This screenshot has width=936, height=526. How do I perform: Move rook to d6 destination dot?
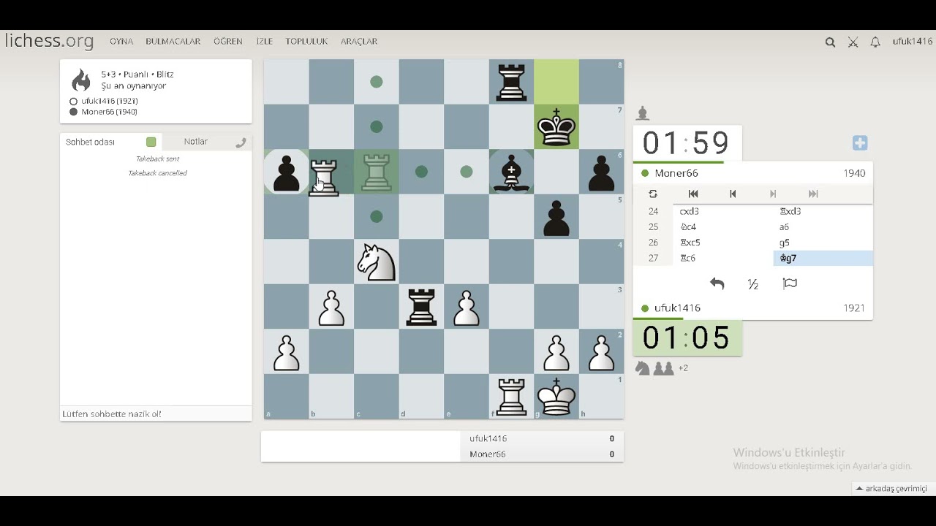[x=421, y=172]
